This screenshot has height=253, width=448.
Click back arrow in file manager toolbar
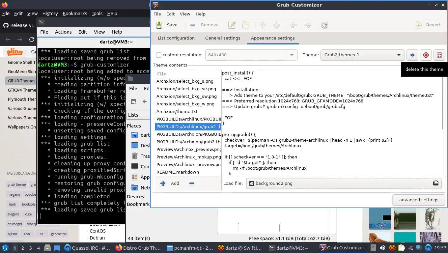[x=145, y=101]
